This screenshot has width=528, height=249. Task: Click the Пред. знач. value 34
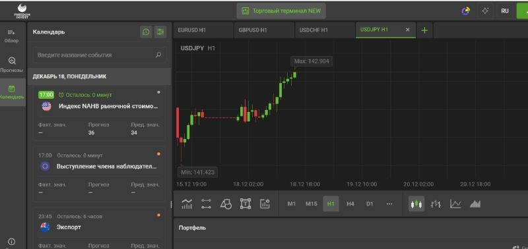tap(134, 132)
